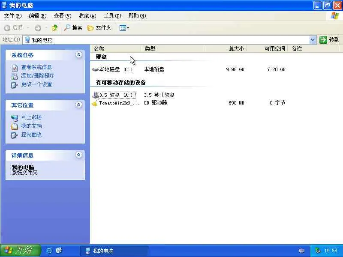
Task: Sort by Free Space (可用空间) column header
Action: coord(267,48)
